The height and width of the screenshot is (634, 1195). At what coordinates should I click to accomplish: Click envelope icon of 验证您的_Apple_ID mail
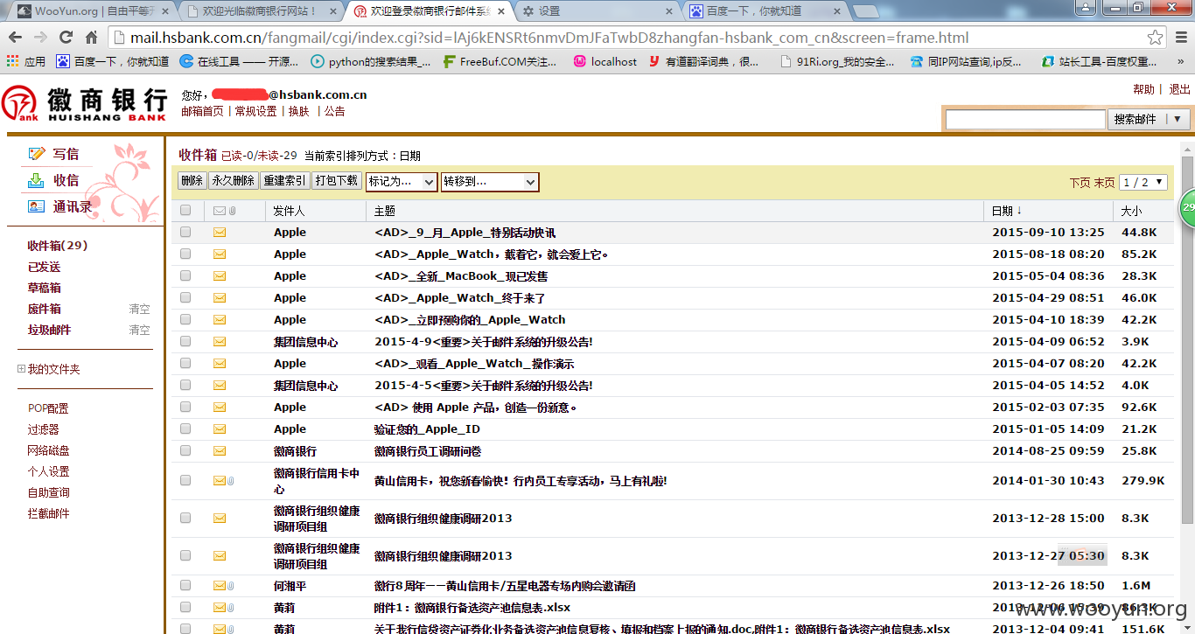pos(220,429)
